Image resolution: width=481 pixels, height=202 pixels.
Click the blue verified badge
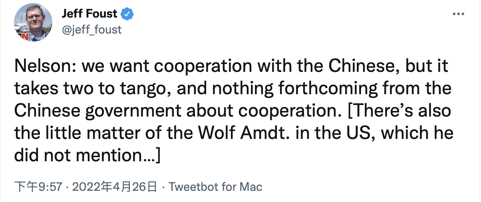[x=127, y=14]
